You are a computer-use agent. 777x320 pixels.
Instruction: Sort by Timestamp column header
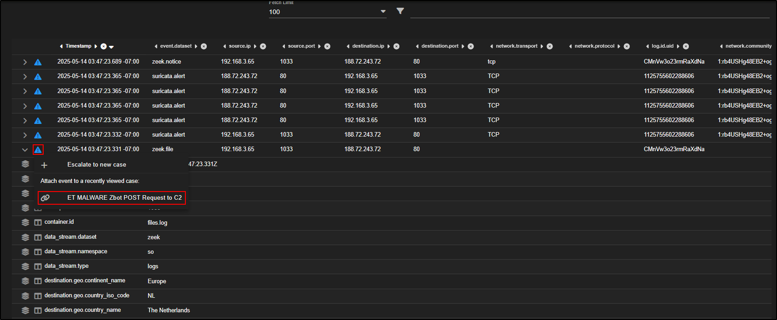[x=78, y=46]
